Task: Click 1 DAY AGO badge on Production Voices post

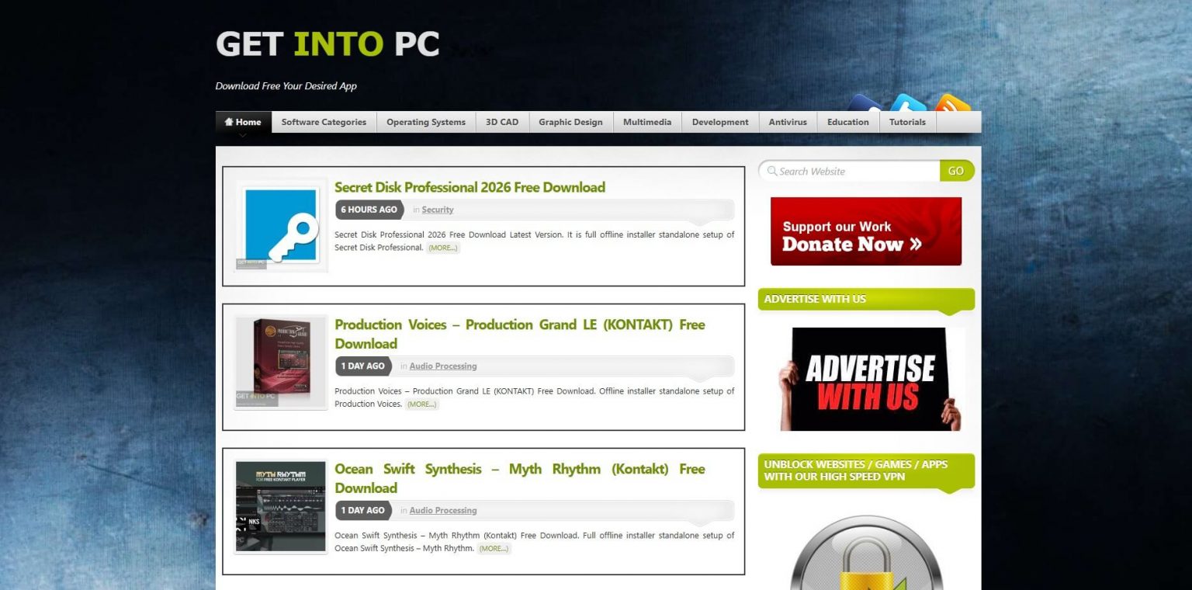Action: click(363, 366)
